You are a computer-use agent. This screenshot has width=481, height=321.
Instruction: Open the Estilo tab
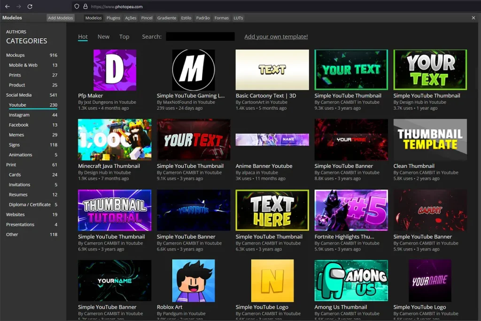(x=186, y=18)
